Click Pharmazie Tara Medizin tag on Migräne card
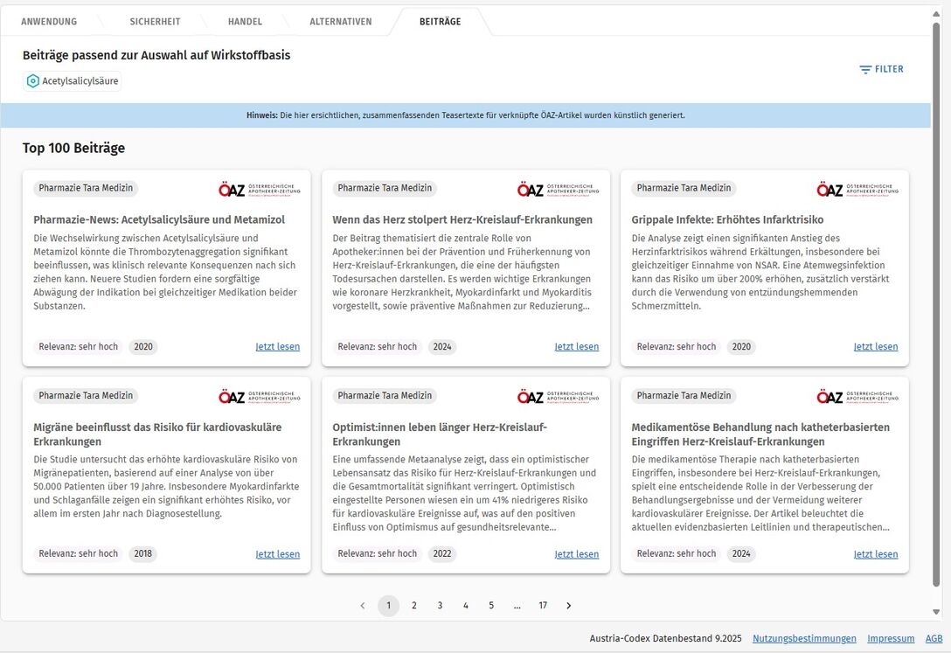Viewport: 951px width, 653px height. click(86, 396)
